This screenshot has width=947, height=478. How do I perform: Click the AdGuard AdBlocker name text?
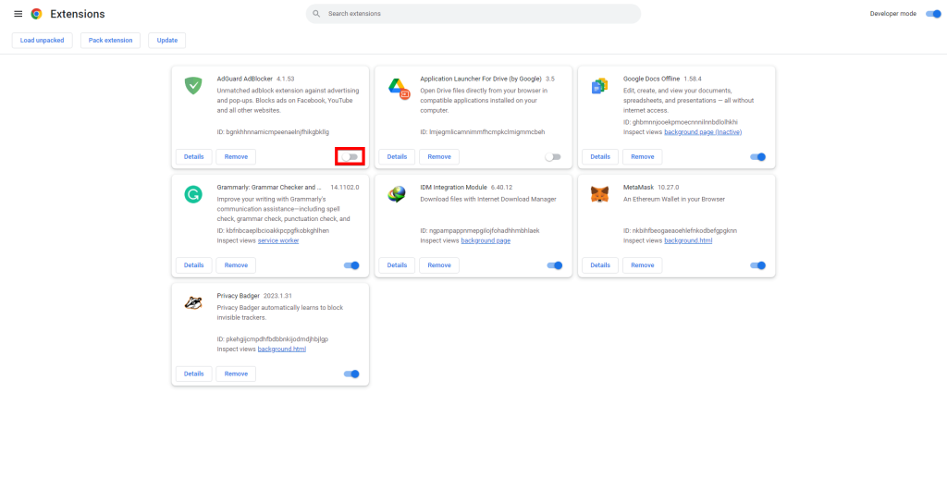244,80
